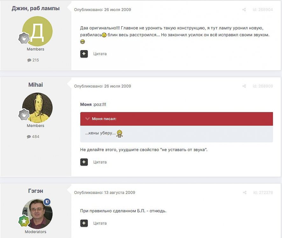Collapse the "Моня писал:" quote block chevron
The height and width of the screenshot is (238, 282).
88,119
